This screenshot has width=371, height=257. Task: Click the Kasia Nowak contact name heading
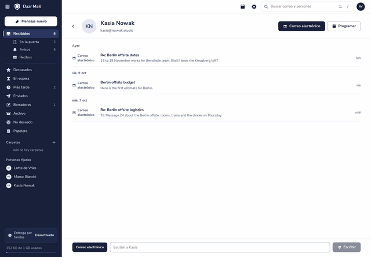point(117,23)
